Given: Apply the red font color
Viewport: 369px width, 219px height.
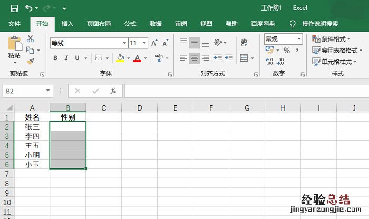Looking at the screenshot, I should tap(137, 58).
